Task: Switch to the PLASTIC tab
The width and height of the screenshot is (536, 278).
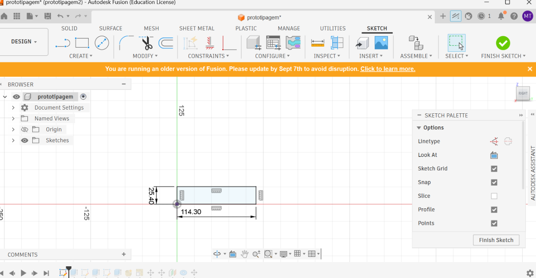Action: [x=246, y=28]
